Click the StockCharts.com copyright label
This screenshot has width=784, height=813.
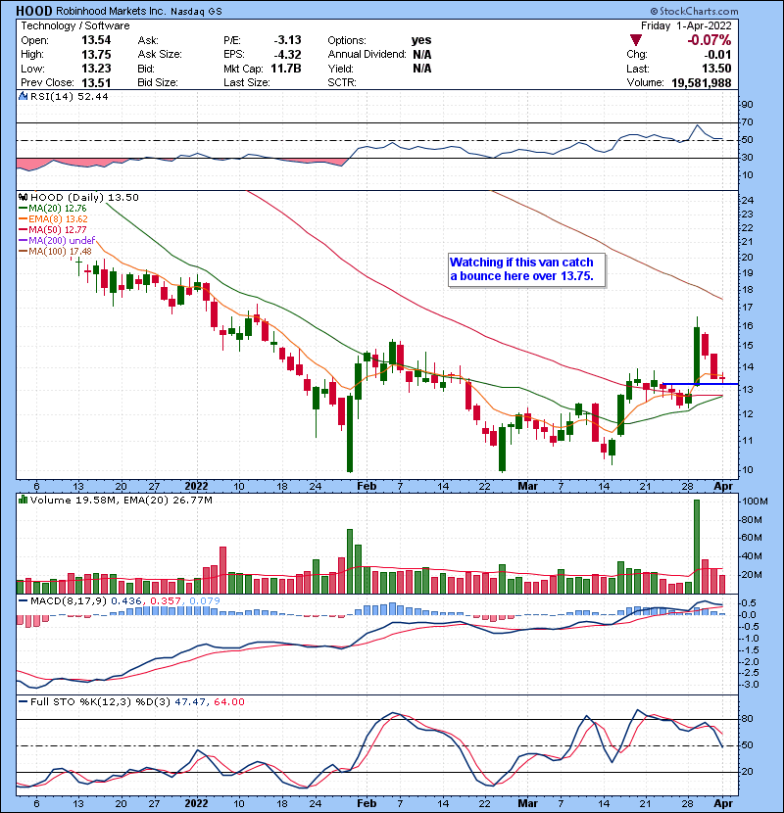[x=694, y=11]
